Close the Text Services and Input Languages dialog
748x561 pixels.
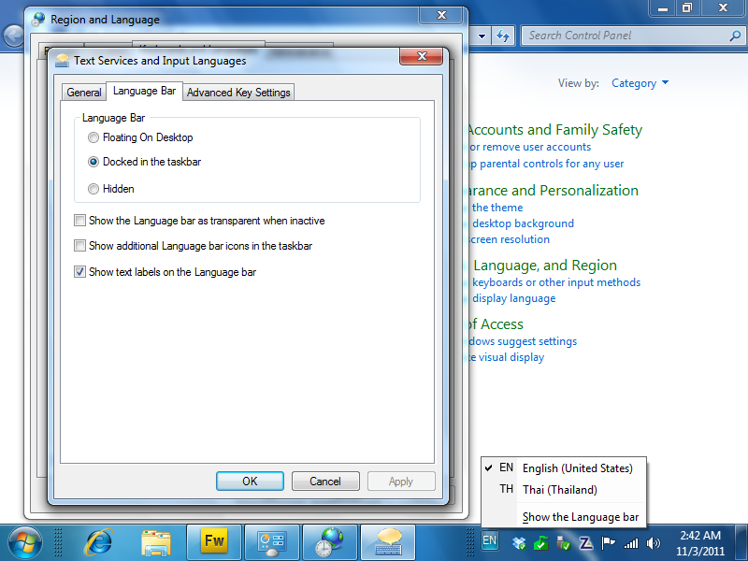tap(422, 56)
